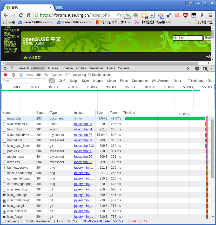Open DevTools settings gear
Viewport: 216px width, 225px height.
tap(197, 69)
